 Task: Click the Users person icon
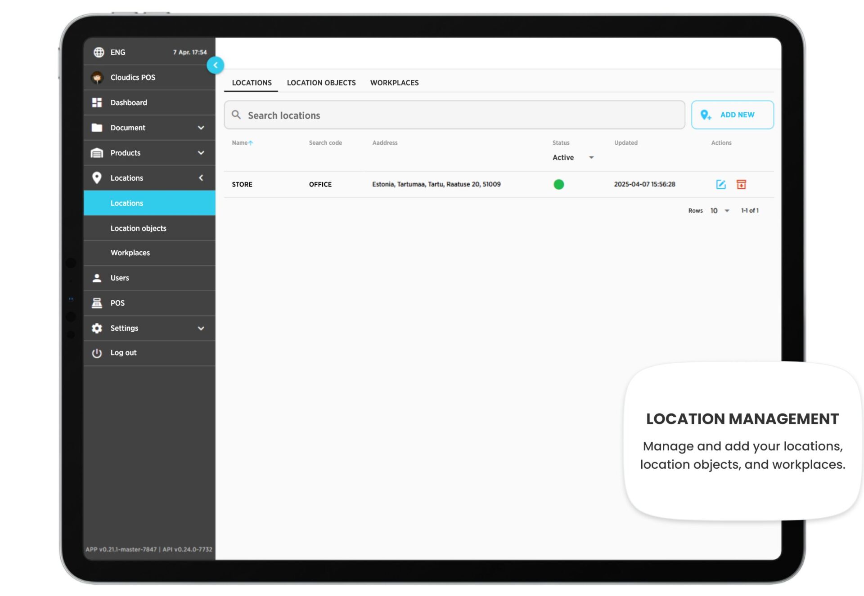click(x=97, y=278)
